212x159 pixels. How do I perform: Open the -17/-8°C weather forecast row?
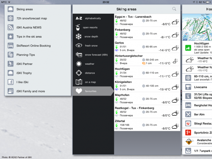pos(197,60)
